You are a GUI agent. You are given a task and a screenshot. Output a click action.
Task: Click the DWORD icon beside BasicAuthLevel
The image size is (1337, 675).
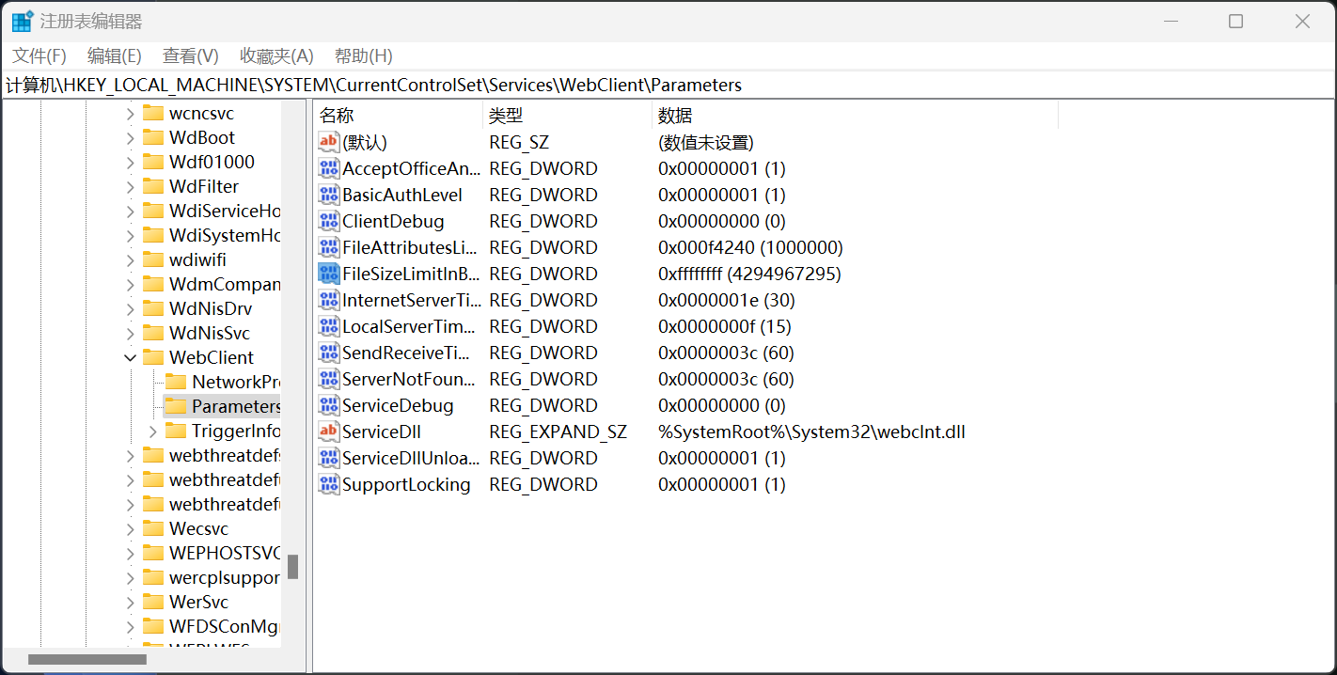tap(328, 195)
